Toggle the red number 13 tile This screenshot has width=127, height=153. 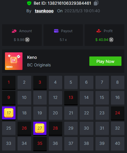71,98
